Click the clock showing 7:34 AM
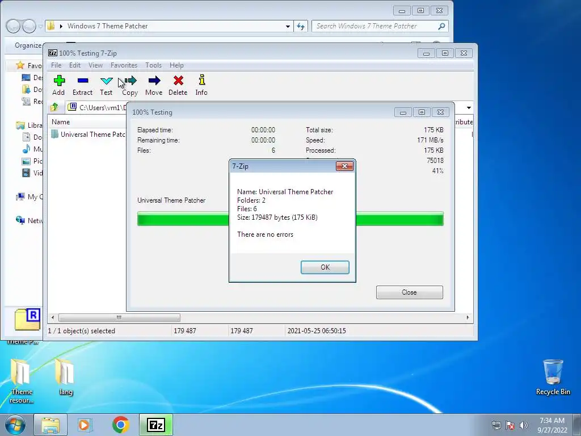 click(552, 421)
